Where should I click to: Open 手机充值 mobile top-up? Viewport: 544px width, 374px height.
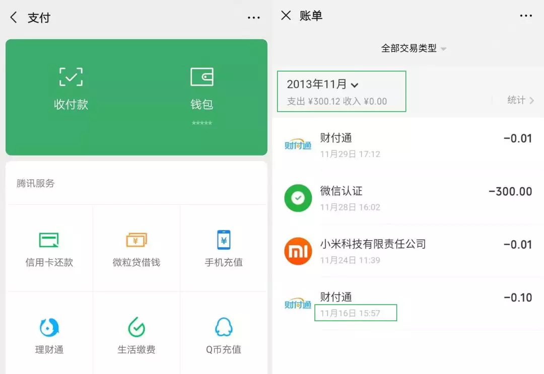pyautogui.click(x=224, y=240)
